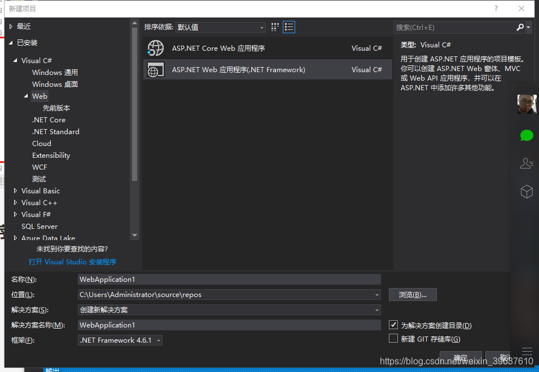This screenshot has width=539, height=372.
Task: Expand the 最近 node
Action: (11, 26)
